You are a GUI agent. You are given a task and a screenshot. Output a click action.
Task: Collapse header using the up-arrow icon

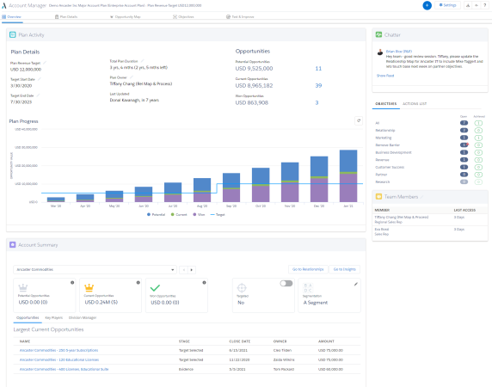477,5
